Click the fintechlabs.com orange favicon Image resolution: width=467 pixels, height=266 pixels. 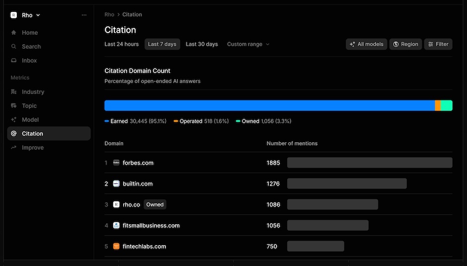coord(116,246)
